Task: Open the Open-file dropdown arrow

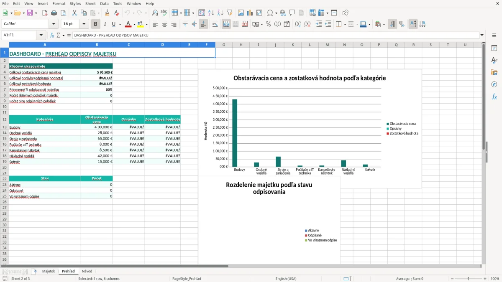Action: pos(23,13)
